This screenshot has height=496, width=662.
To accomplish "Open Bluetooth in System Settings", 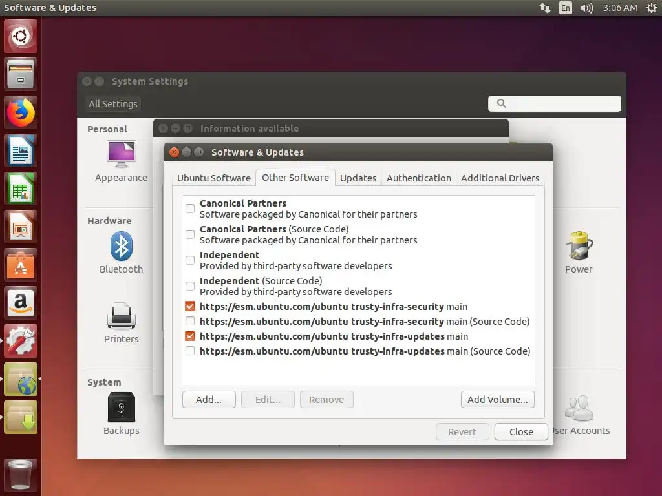I will coord(121,253).
